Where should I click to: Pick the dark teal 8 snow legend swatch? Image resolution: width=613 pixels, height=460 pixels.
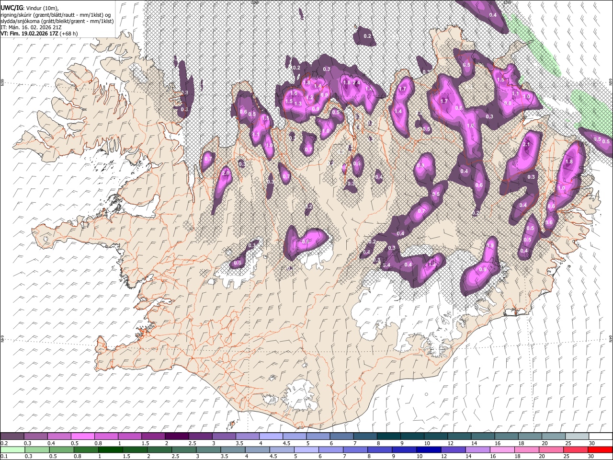388,436
